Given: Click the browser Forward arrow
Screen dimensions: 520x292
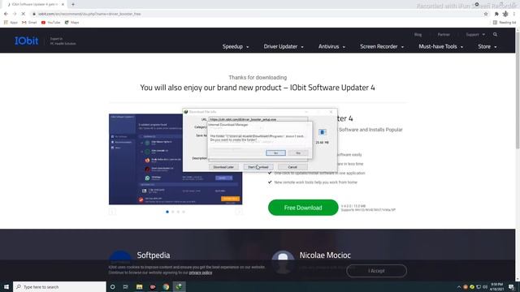Looking at the screenshot, I should pyautogui.click(x=15, y=14).
